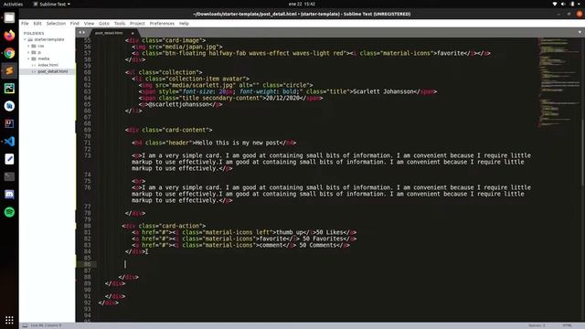This screenshot has width=585, height=329.
Task: Open the battery indicator in the top bar
Action: [572, 4]
